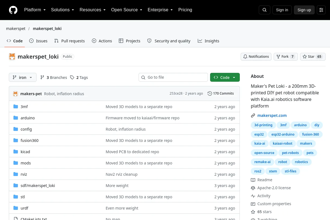
Task: Open the appearance settings icon button
Action: (x=321, y=10)
